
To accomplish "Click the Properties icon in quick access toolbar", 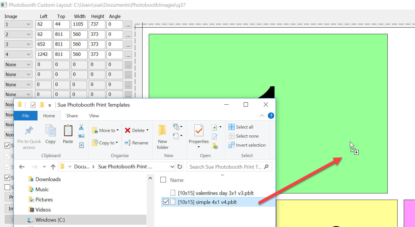I will 33,105.
